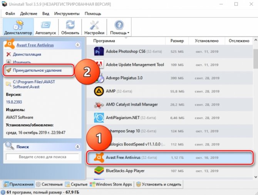Click the broom icon for forced removal
Viewport: 258px width, 195px height.
[x=8, y=70]
